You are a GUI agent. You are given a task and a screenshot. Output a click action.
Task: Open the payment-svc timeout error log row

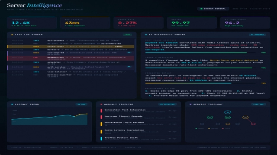[x=71, y=58]
